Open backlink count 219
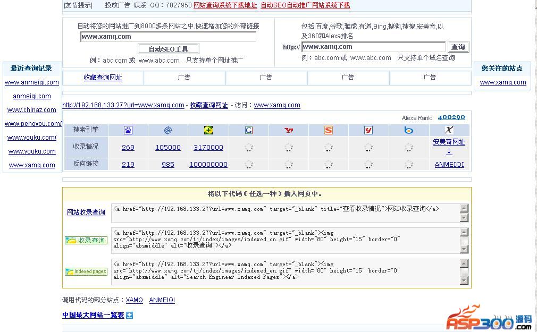Image resolution: width=537 pixels, height=332 pixels. pyautogui.click(x=128, y=165)
